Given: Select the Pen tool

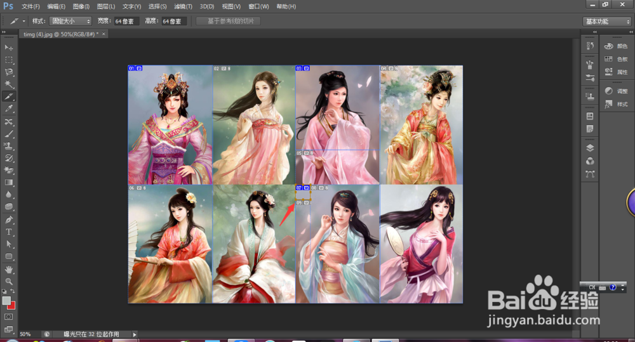Looking at the screenshot, I should coord(8,220).
